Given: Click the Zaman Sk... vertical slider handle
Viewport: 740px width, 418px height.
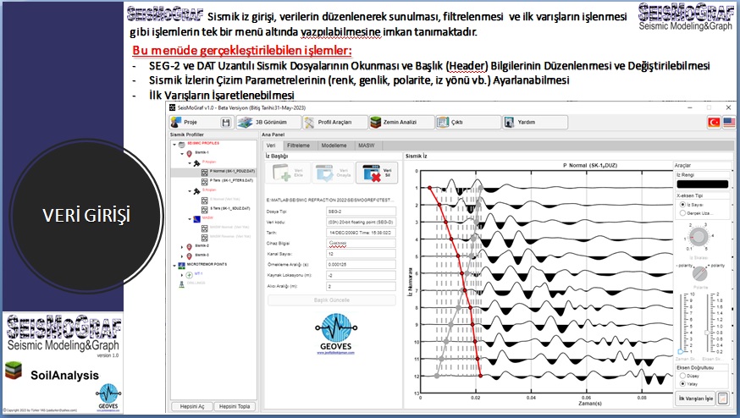Looking at the screenshot, I should 681,351.
